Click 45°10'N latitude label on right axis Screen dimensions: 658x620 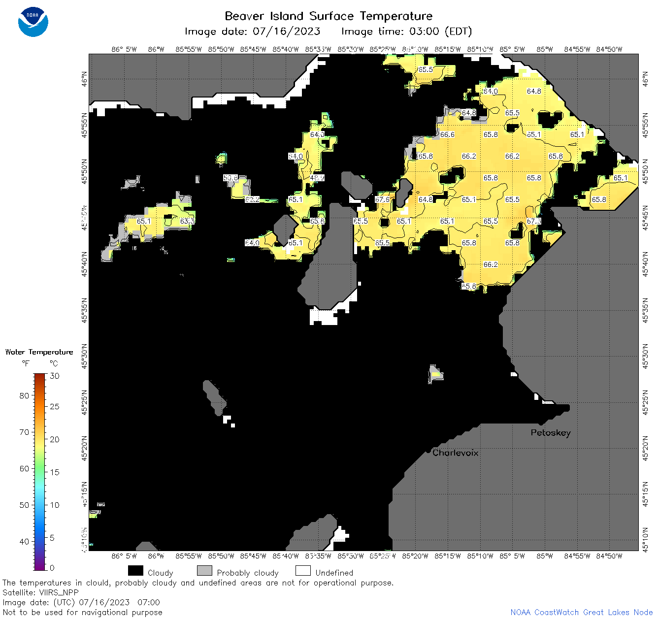[x=646, y=540]
